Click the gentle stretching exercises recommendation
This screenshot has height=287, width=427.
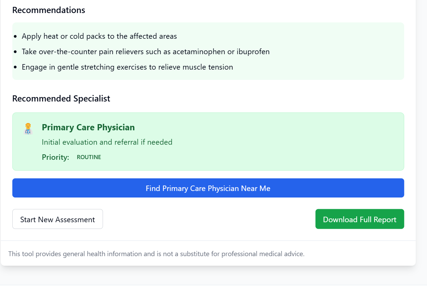click(127, 67)
